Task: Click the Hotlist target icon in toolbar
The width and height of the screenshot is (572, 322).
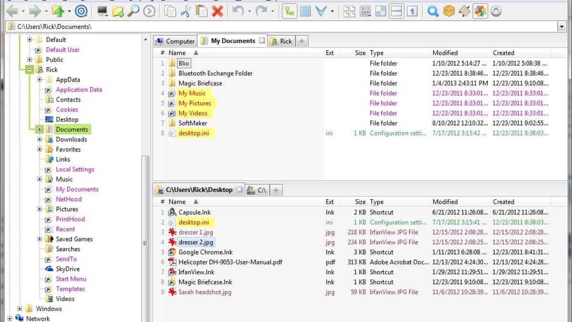Action: tap(82, 11)
